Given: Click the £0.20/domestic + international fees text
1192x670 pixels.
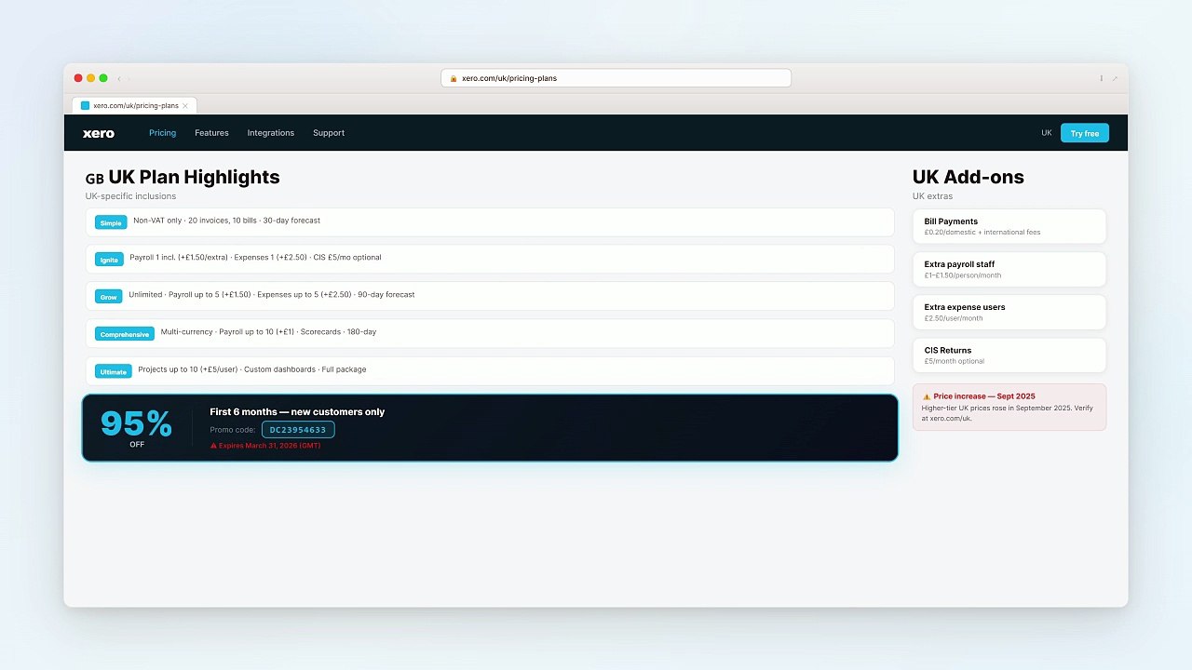Looking at the screenshot, I should tap(982, 233).
